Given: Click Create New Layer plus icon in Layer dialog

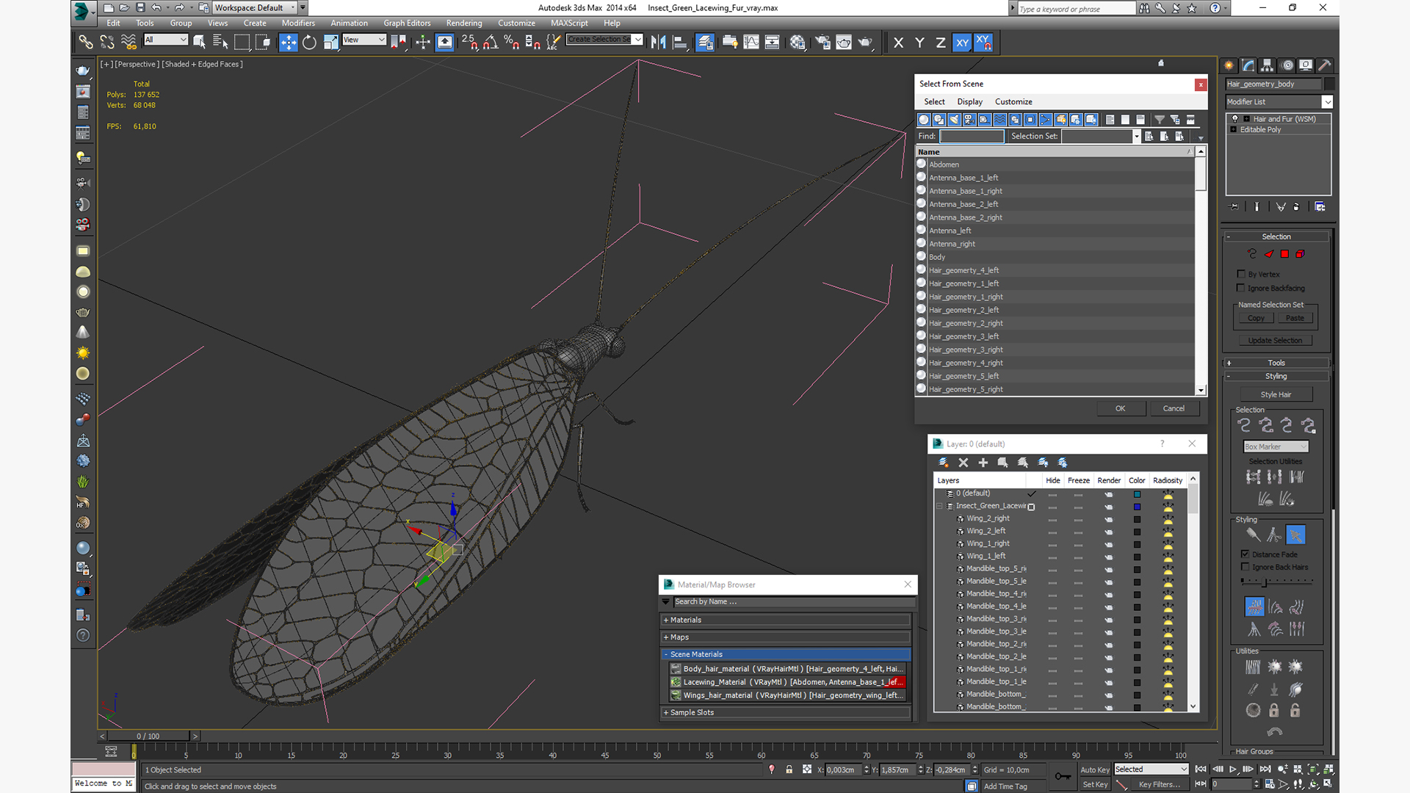Looking at the screenshot, I should pyautogui.click(x=983, y=463).
